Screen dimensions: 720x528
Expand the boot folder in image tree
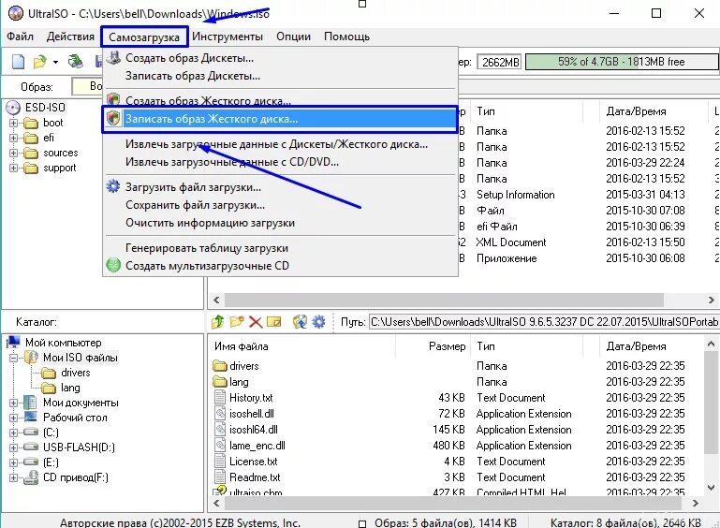13,123
